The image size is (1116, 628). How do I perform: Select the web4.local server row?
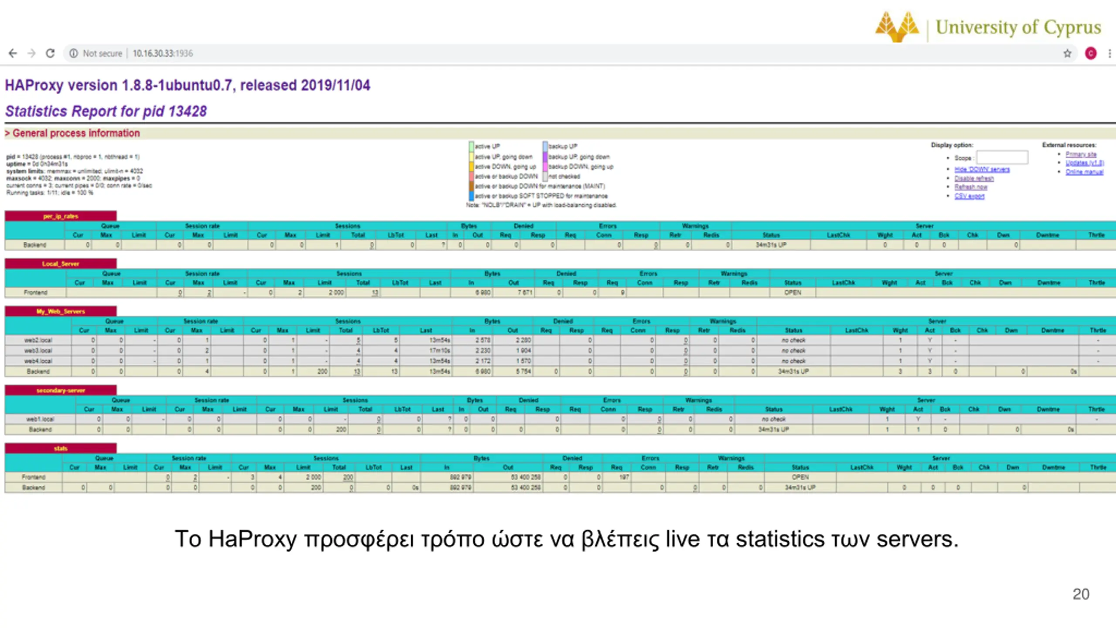560,361
